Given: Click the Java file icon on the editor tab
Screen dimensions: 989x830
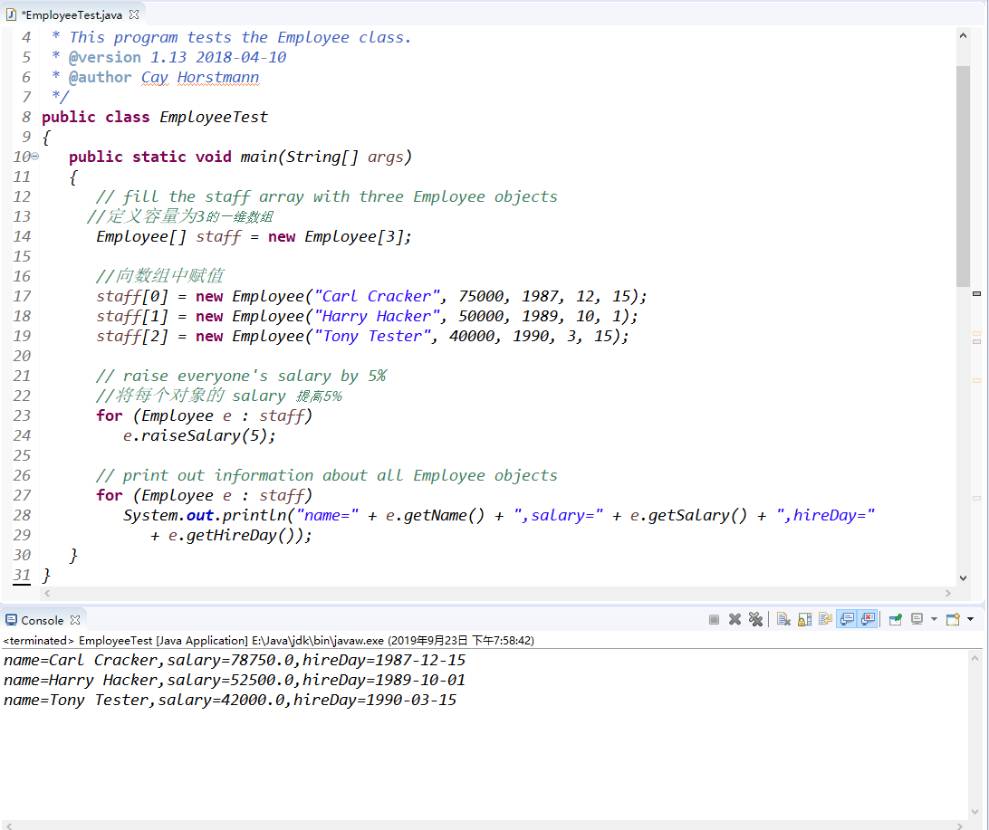Looking at the screenshot, I should [12, 14].
